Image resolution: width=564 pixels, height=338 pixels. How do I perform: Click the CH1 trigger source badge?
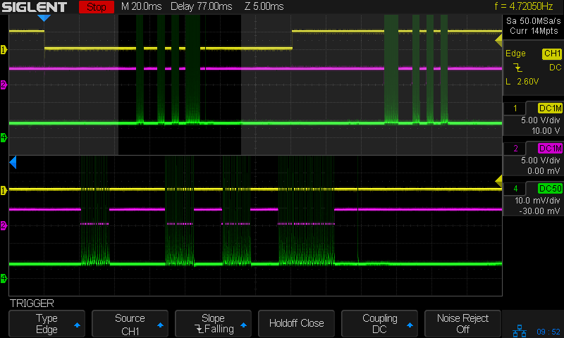point(552,54)
